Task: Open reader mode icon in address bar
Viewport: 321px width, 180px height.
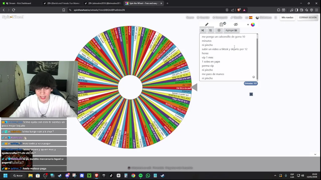Action: [x=227, y=10]
